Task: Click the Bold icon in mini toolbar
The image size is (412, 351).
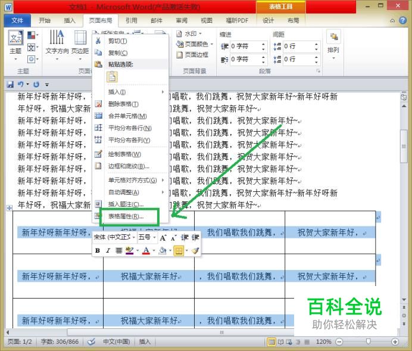Action: pos(98,250)
